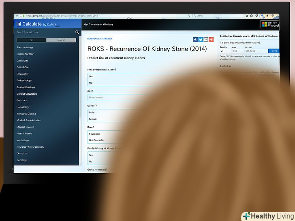The width and height of the screenshot is (295, 221).
Task: Click the Age input field
Action: [x=120, y=98]
